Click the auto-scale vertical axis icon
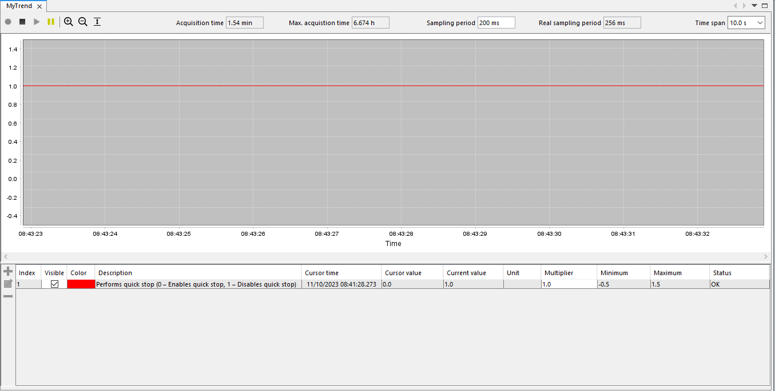The height and width of the screenshot is (391, 775). pyautogui.click(x=97, y=22)
